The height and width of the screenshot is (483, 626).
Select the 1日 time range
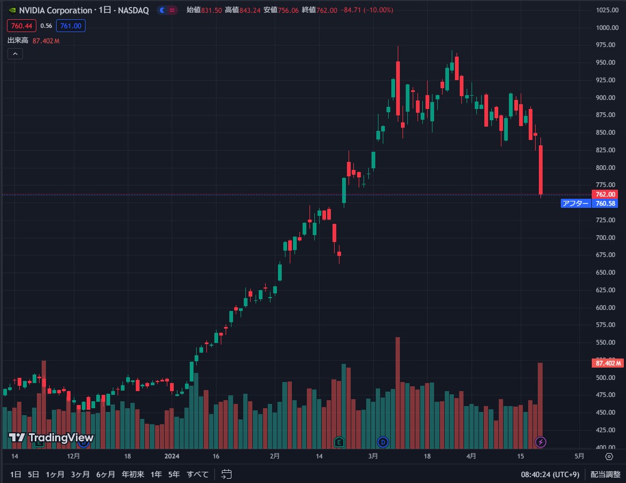16,474
